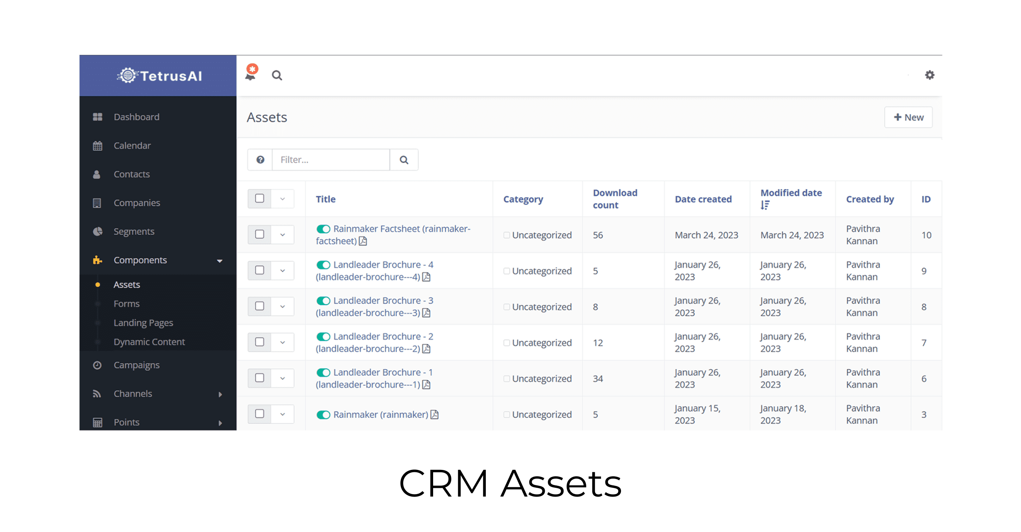Check the Landleader Brochure - 2 row checkbox

[x=260, y=342]
